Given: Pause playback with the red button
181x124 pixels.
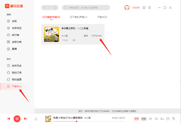Looking at the screenshot, I should coord(17,119).
